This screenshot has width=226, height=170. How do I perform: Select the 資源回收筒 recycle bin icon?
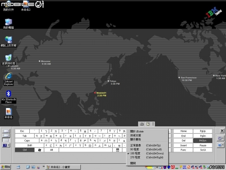pos(8,59)
